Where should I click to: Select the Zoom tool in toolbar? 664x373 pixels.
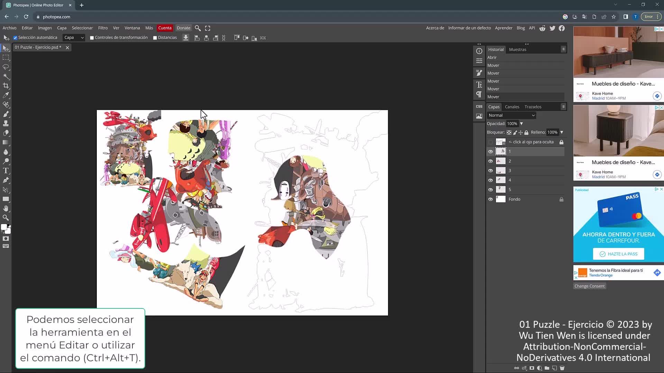(6, 218)
